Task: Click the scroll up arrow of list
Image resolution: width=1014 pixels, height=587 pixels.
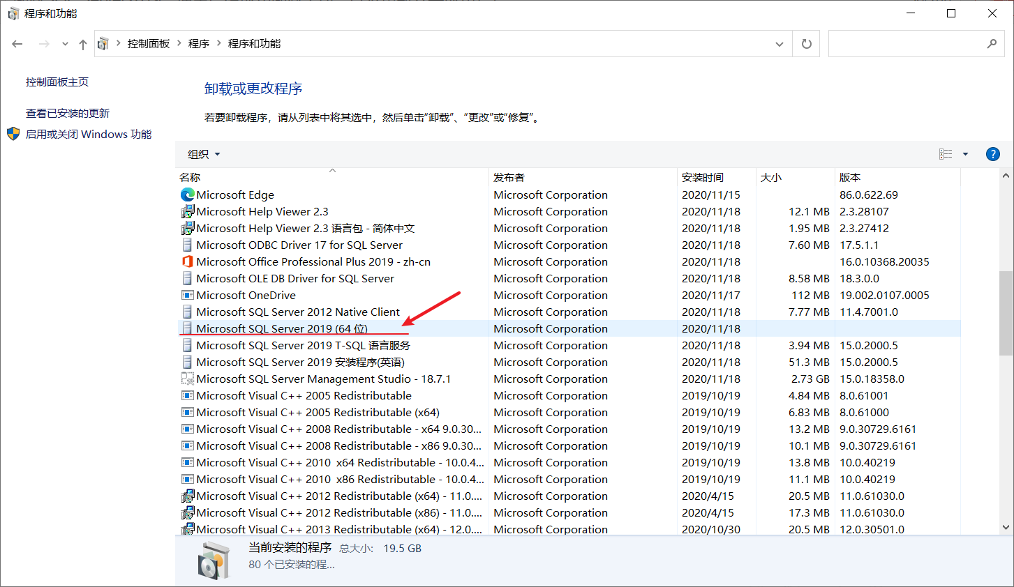Action: (x=1006, y=175)
